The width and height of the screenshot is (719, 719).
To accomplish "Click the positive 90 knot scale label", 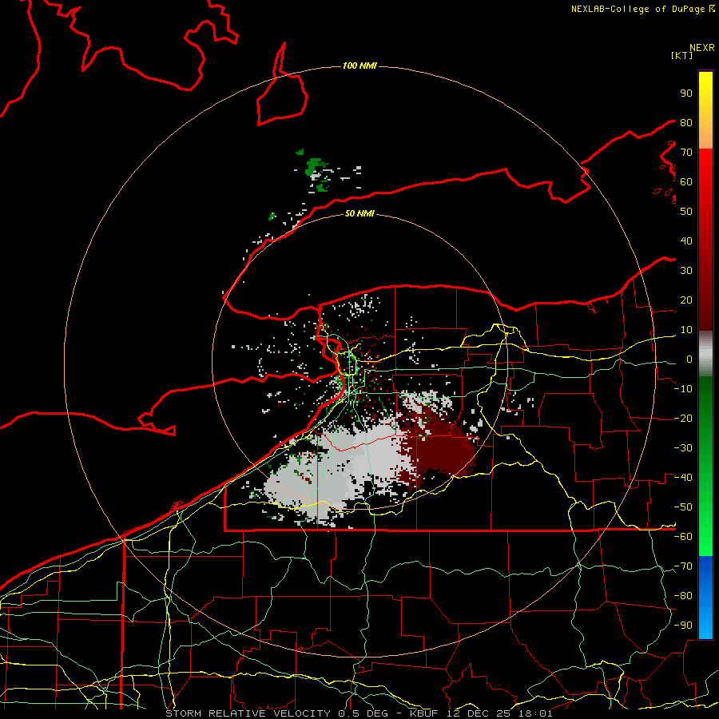I will [x=686, y=93].
